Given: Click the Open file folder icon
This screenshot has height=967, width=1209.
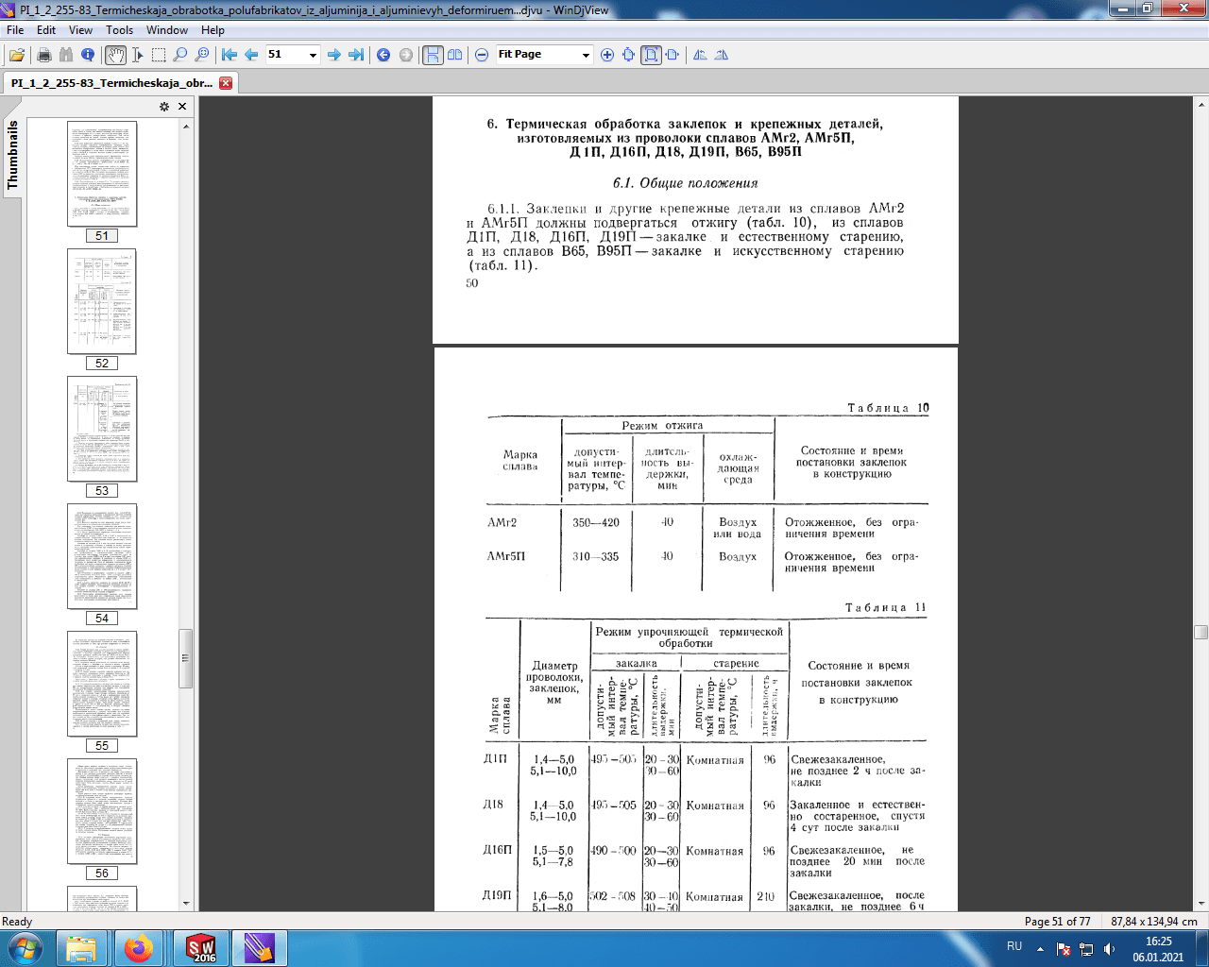Looking at the screenshot, I should point(17,55).
